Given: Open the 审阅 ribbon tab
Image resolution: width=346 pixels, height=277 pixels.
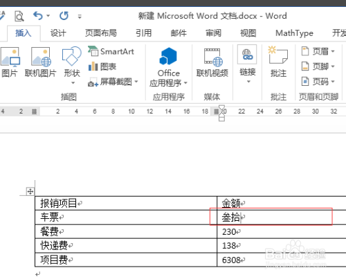Looking at the screenshot, I should click(x=213, y=33).
